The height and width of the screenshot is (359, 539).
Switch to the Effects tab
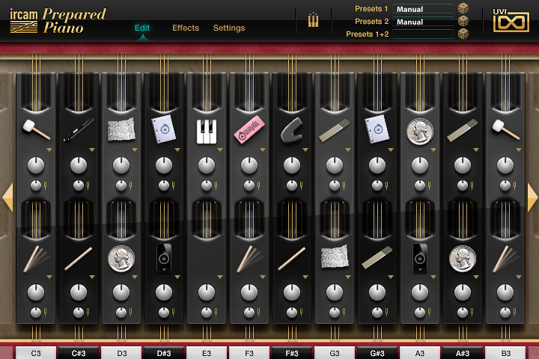[x=186, y=28]
